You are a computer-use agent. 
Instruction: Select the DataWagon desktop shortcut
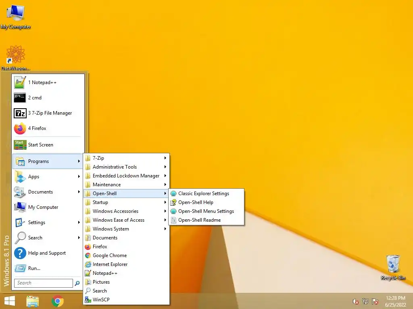pyautogui.click(x=16, y=58)
